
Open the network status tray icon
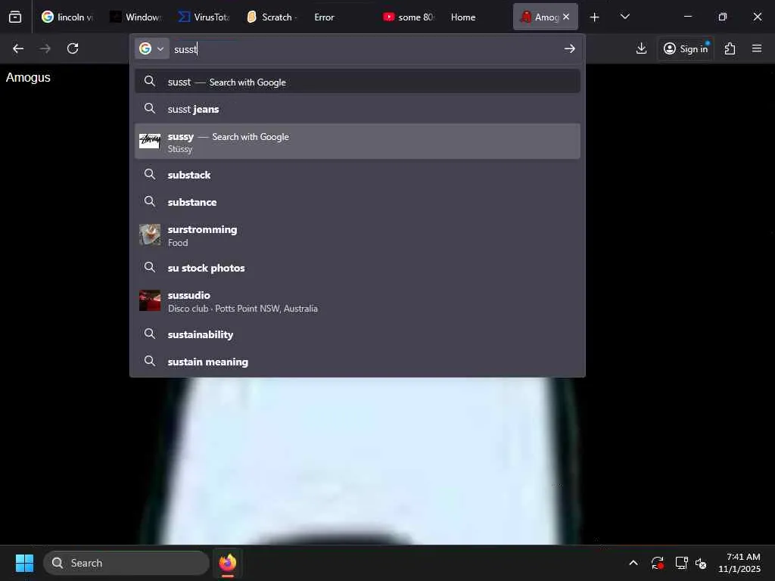click(x=681, y=563)
